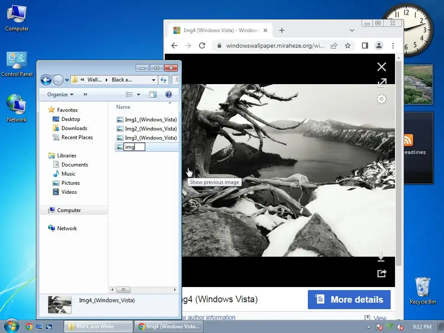
Task: Switch to Img4 Chrome taskbar button
Action: tap(170, 326)
